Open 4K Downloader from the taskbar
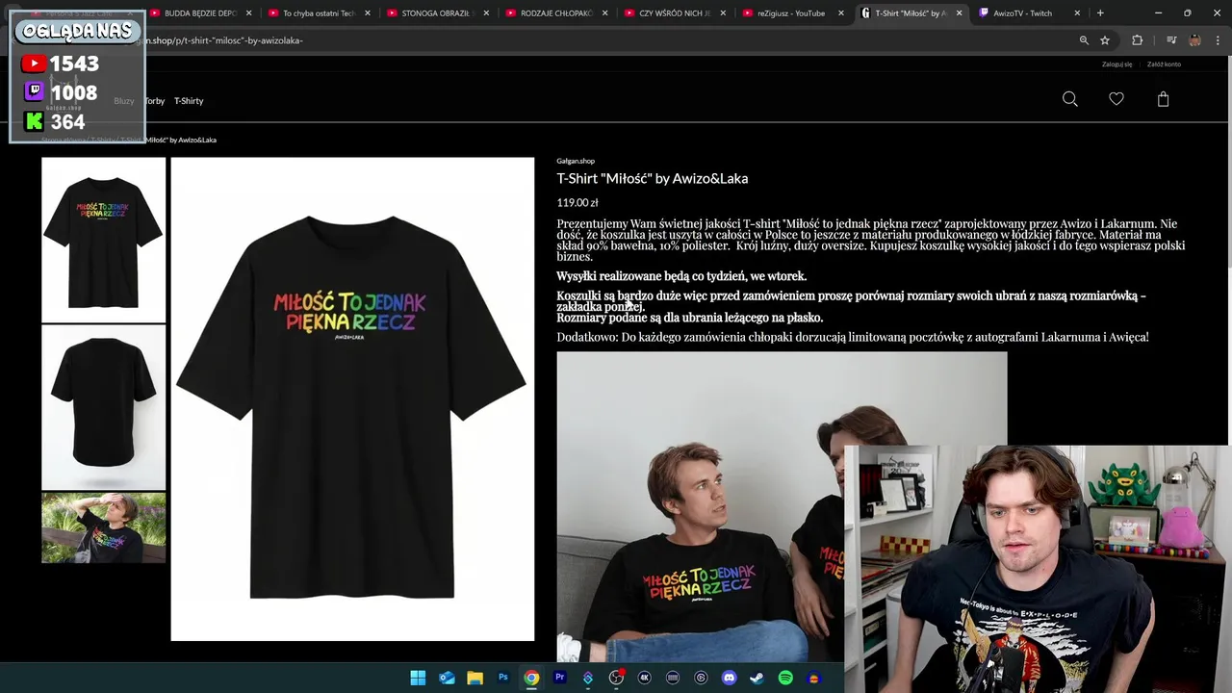 644,678
